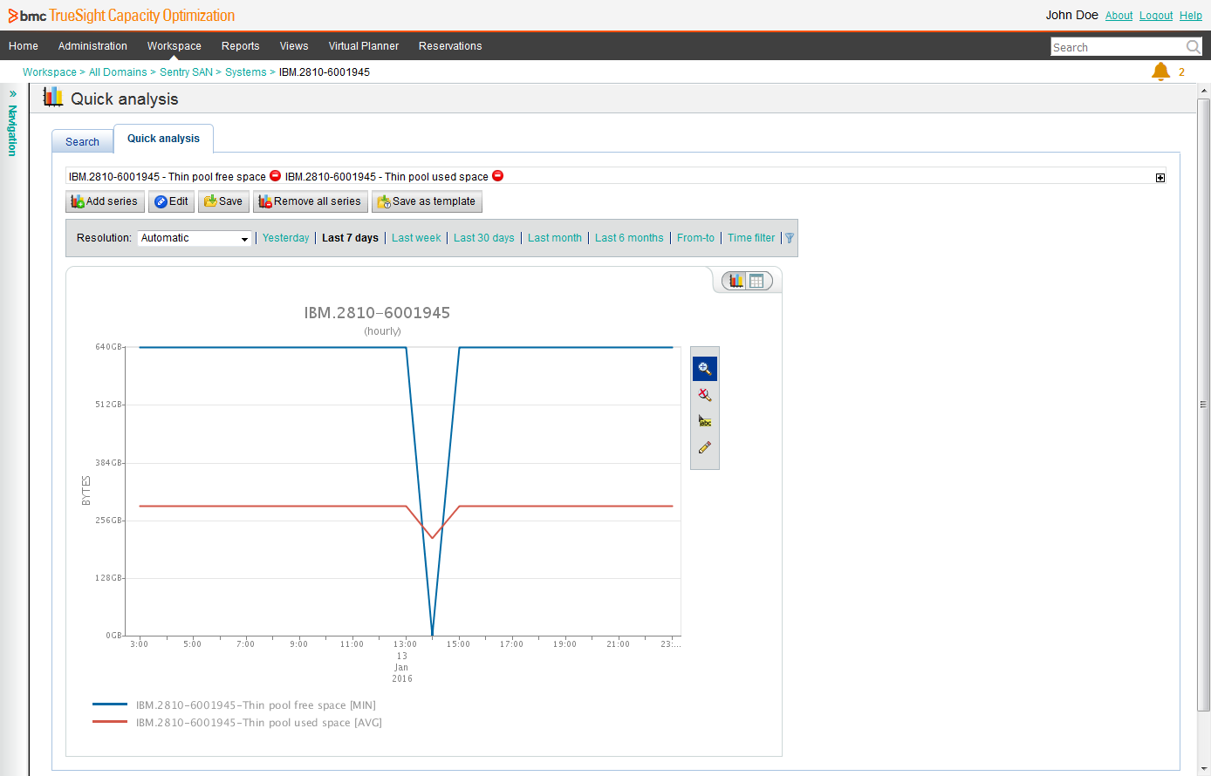Open the Reports menu

click(240, 46)
